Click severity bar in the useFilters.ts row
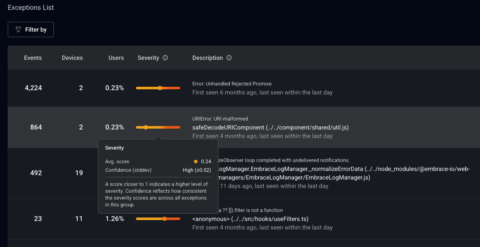 [158, 219]
